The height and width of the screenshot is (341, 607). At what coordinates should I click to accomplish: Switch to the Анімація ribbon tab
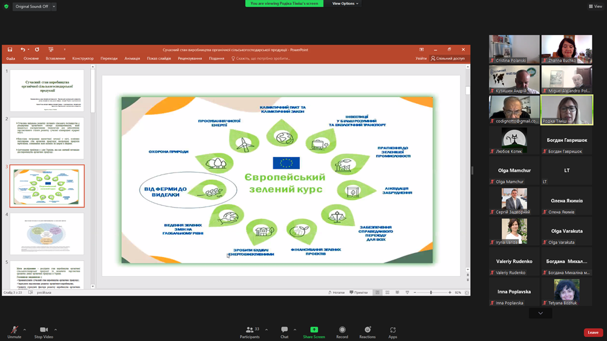click(x=132, y=59)
